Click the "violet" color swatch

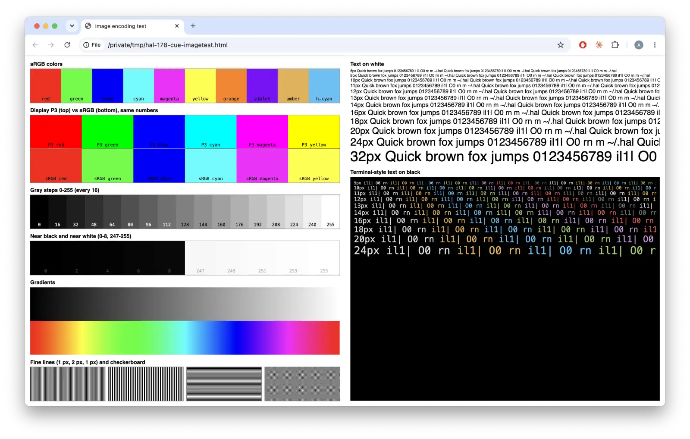click(262, 86)
